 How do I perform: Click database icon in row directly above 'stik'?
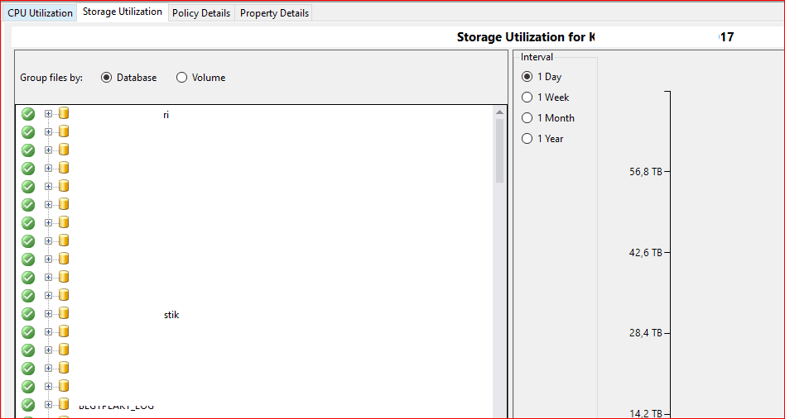click(64, 296)
